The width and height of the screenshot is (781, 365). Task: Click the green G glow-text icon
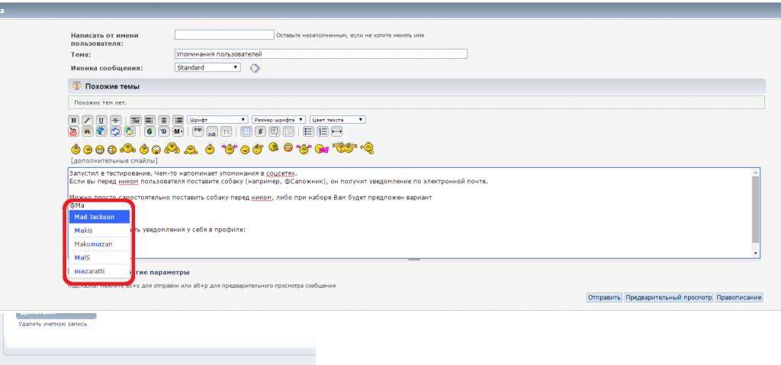pyautogui.click(x=149, y=131)
